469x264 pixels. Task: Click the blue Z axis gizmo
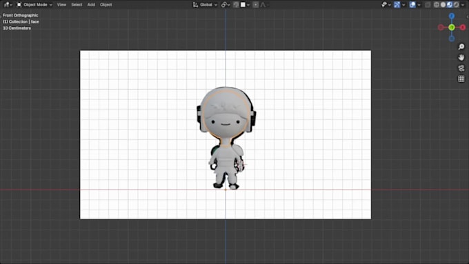pyautogui.click(x=452, y=16)
